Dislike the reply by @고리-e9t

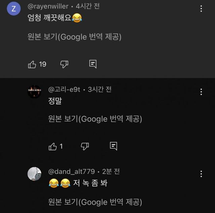(x=85, y=146)
